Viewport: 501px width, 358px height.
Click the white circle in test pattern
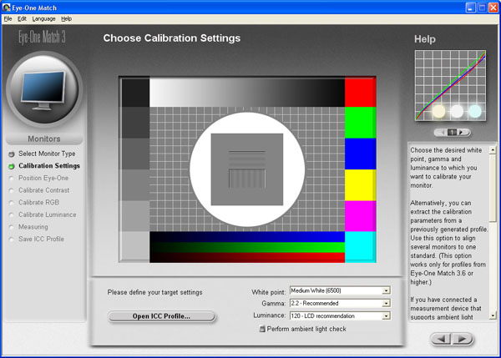point(247,169)
